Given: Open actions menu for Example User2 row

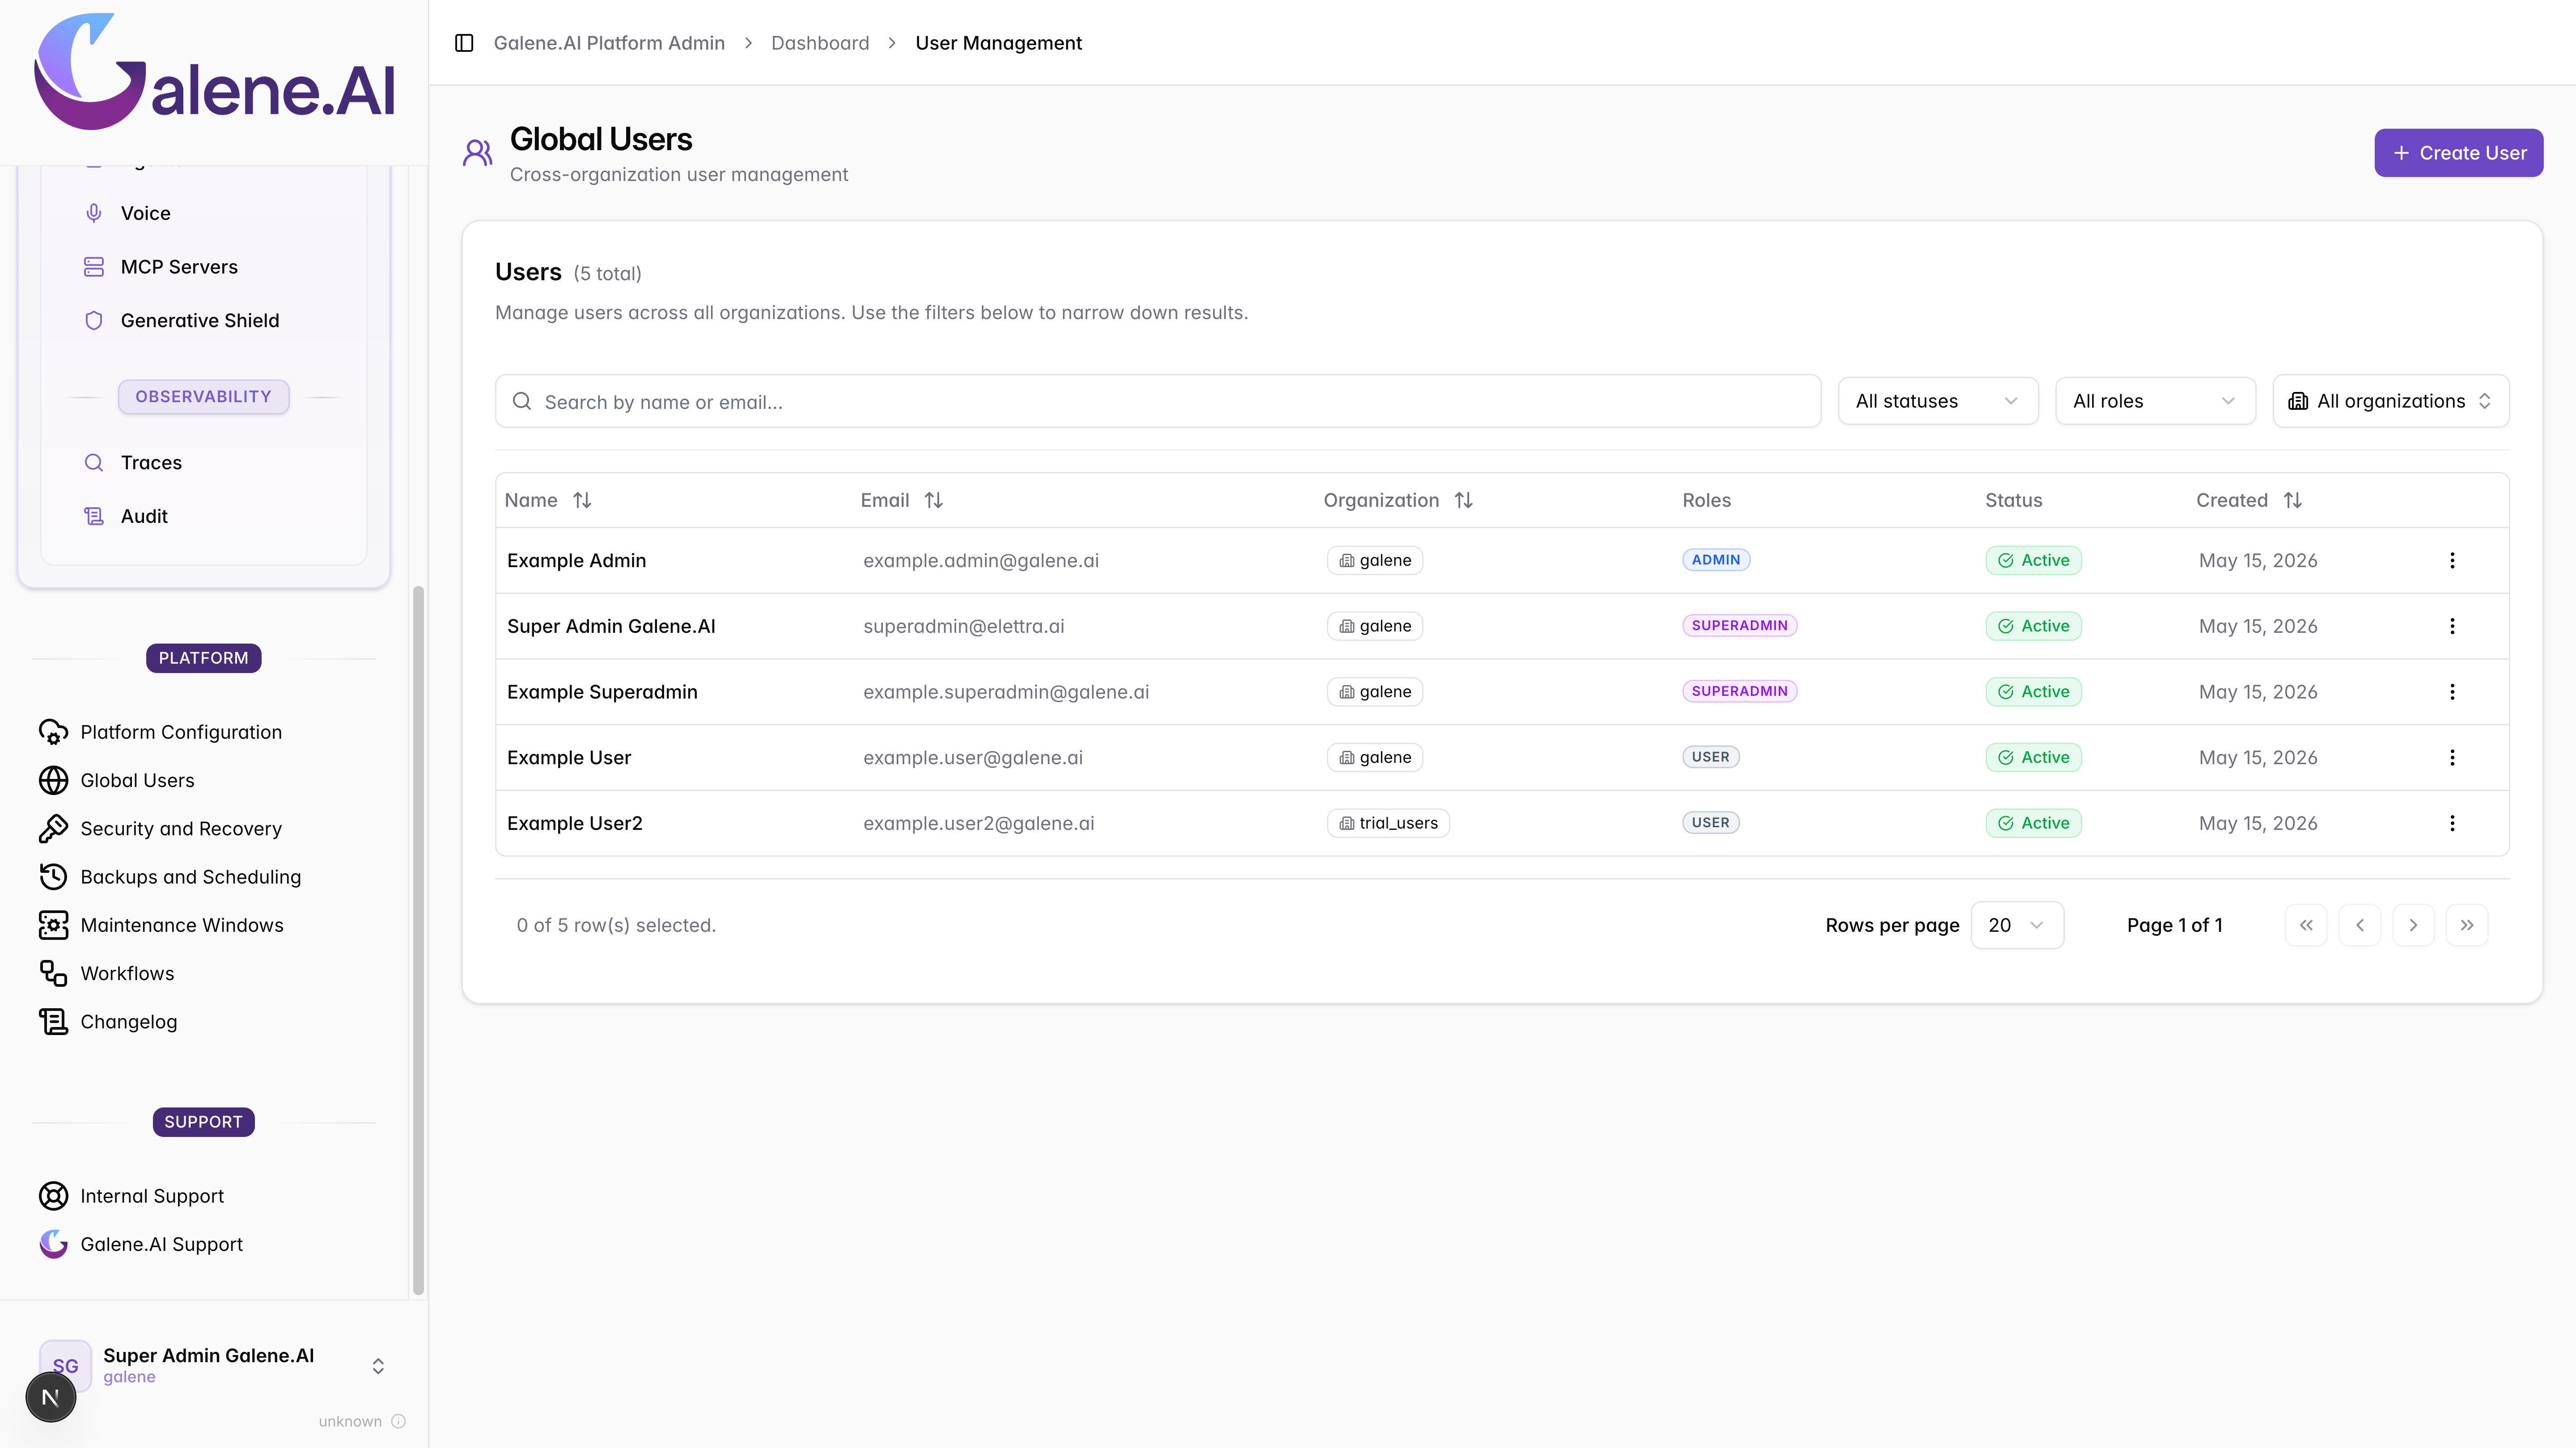Looking at the screenshot, I should [2452, 823].
